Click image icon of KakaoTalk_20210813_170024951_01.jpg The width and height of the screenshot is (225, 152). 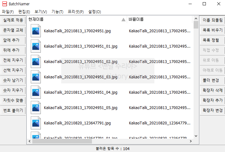tap(36, 46)
